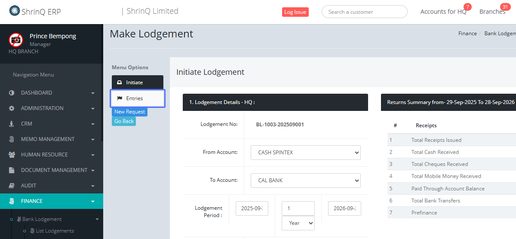Click the Log Issue button
The image size is (516, 239).
pyautogui.click(x=295, y=12)
